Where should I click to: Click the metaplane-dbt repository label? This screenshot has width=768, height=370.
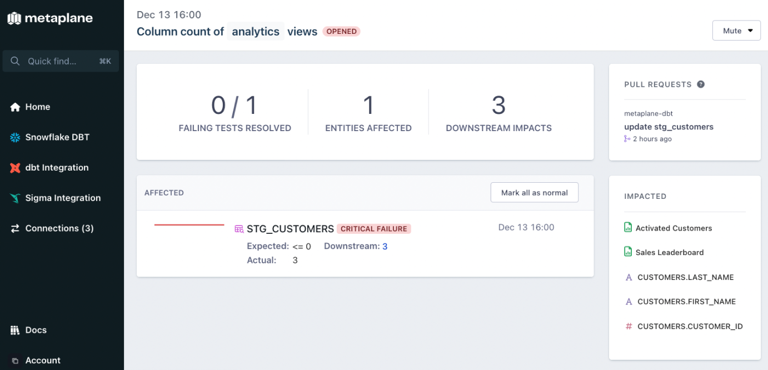648,114
